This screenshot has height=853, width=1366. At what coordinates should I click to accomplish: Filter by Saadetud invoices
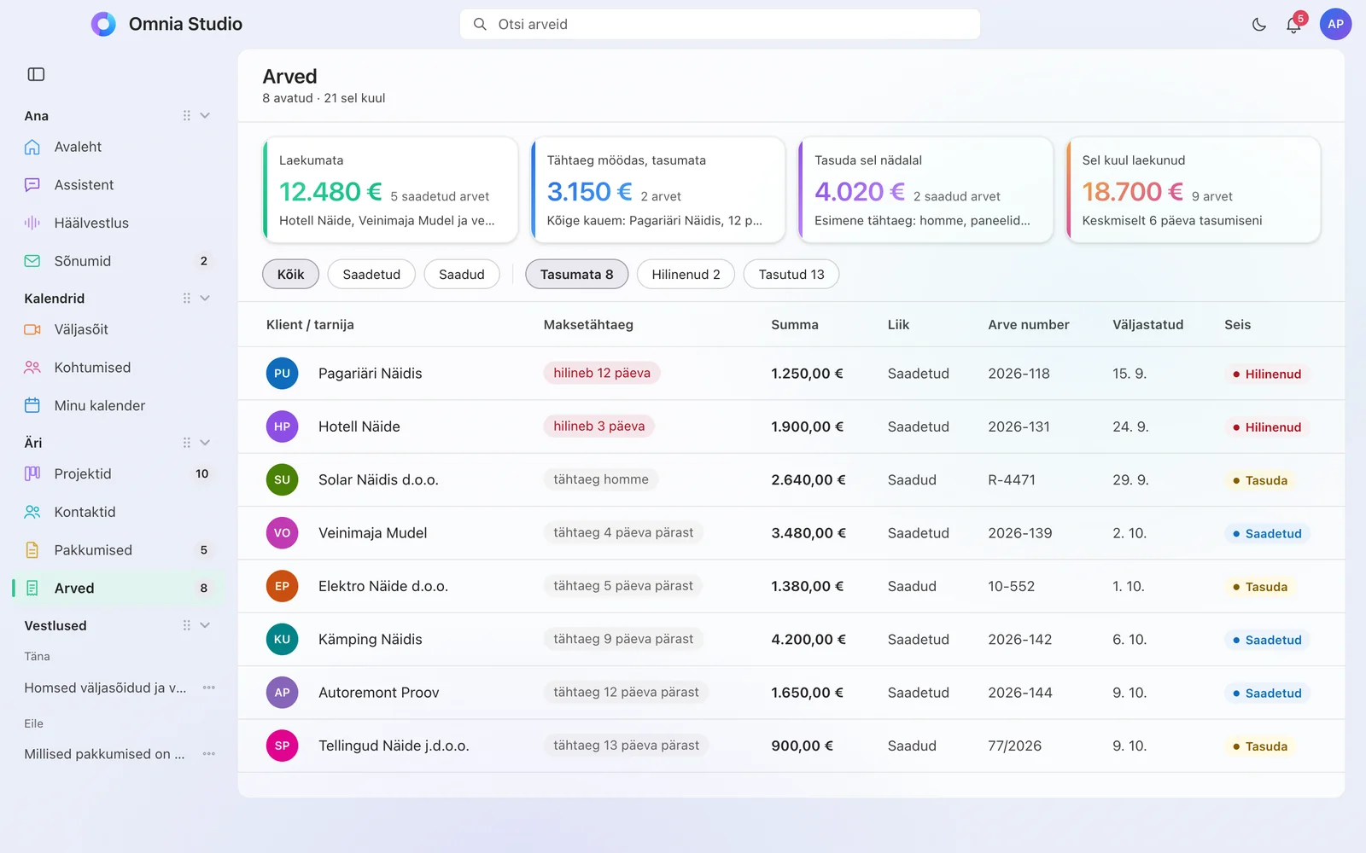[371, 274]
